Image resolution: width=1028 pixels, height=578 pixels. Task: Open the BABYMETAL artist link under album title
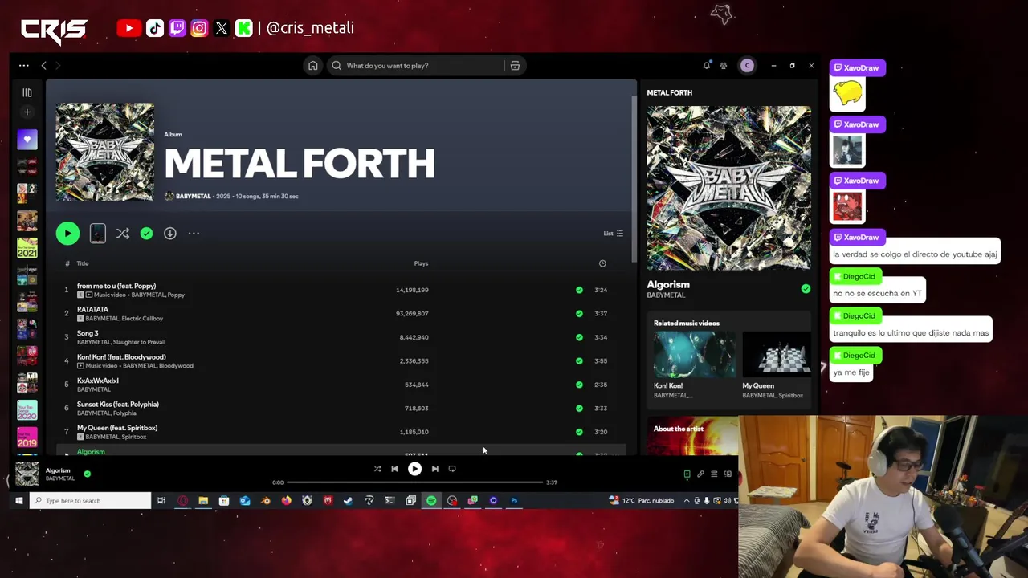coord(193,196)
